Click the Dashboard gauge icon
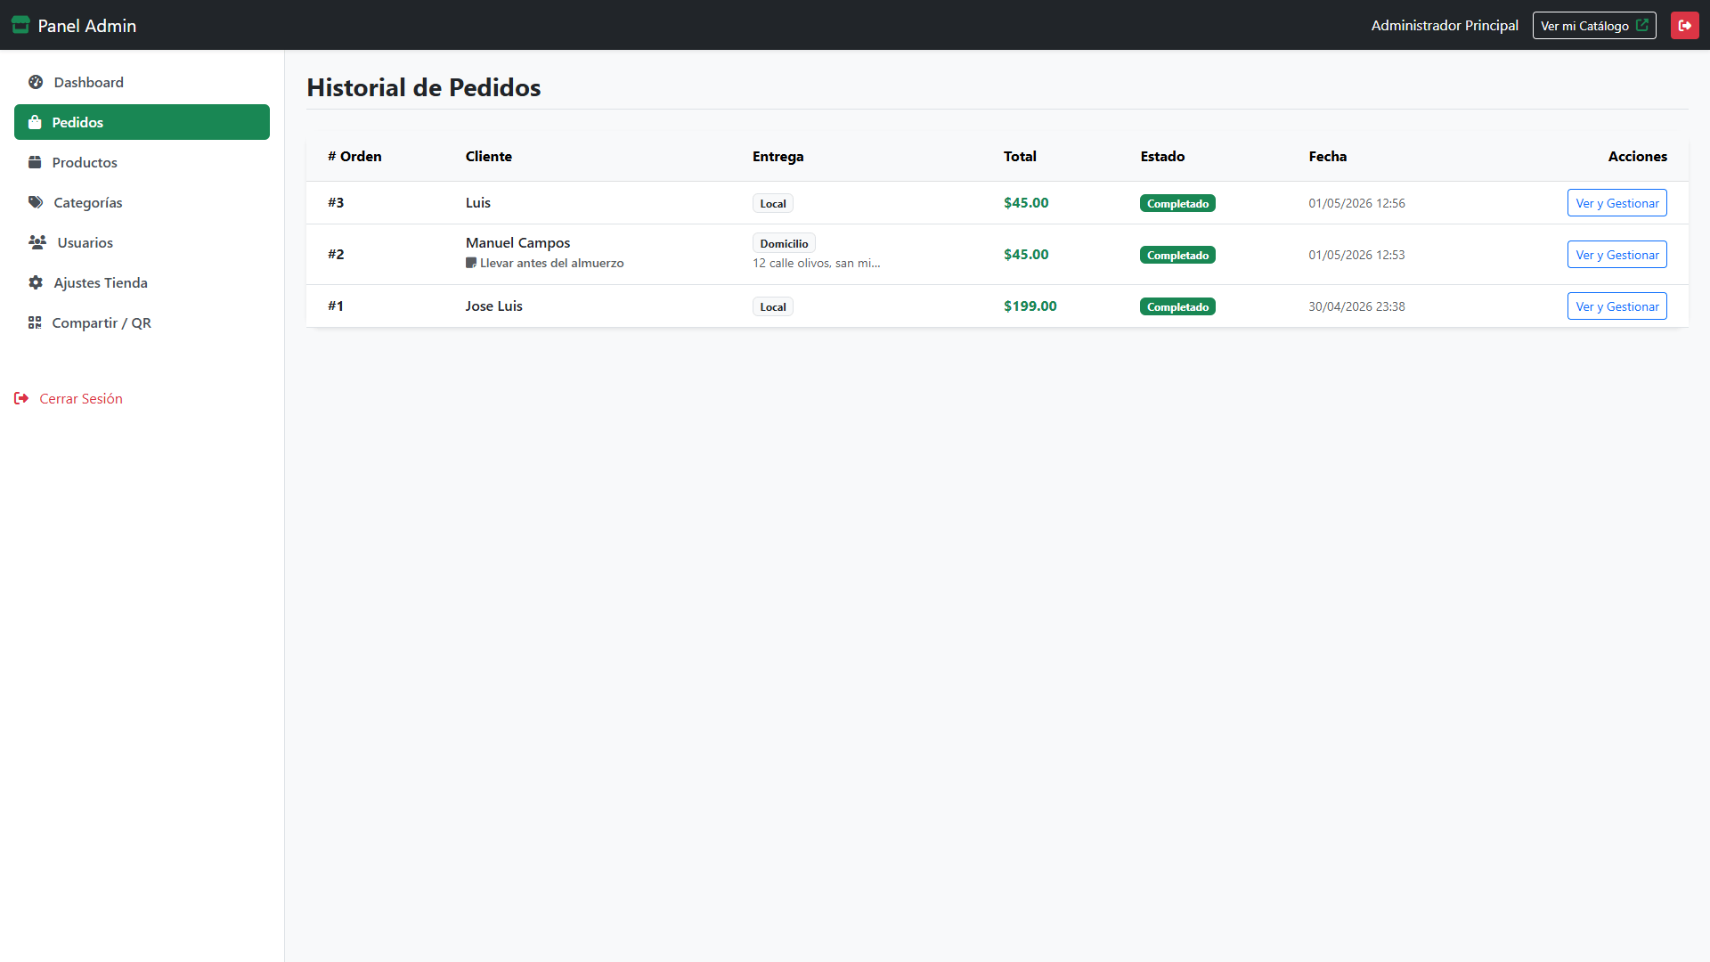 pos(36,82)
